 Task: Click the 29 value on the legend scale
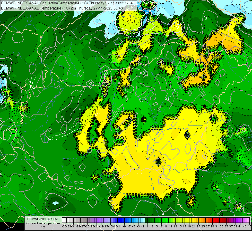(212, 226)
